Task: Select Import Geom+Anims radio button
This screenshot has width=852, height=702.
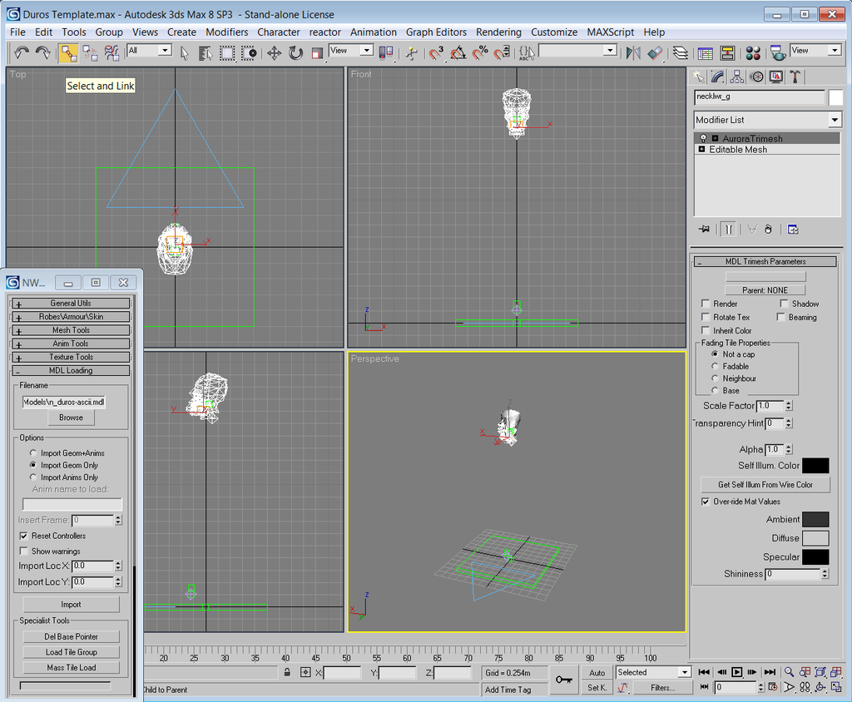Action: point(33,452)
